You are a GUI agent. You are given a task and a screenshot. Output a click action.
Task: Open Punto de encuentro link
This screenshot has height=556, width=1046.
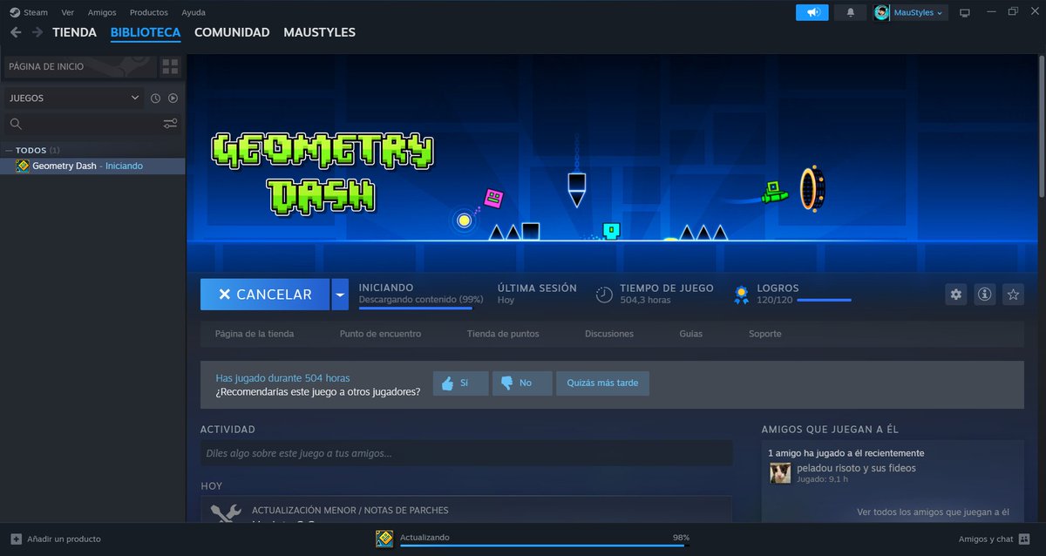380,334
